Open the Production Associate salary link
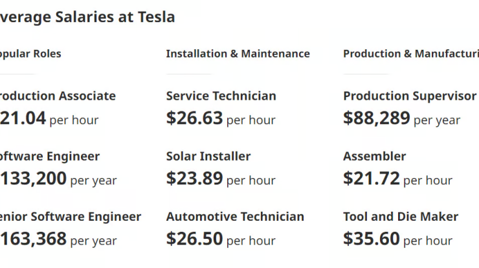 (58, 96)
